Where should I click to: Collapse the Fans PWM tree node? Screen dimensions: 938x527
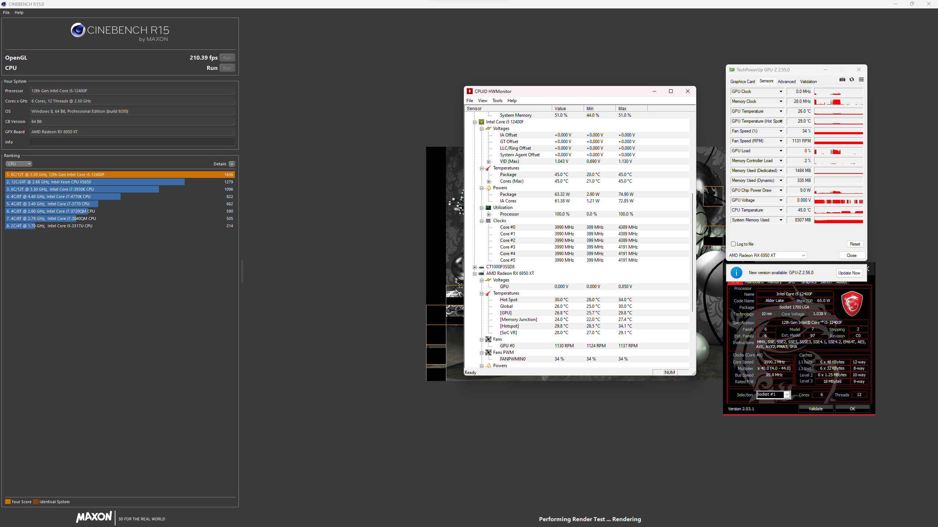482,353
